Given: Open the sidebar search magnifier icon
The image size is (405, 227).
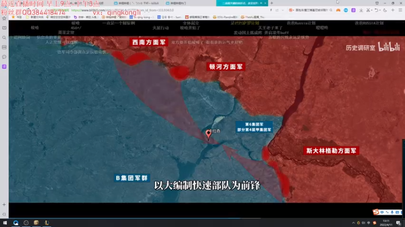Looking at the screenshot, I should pos(4,37).
